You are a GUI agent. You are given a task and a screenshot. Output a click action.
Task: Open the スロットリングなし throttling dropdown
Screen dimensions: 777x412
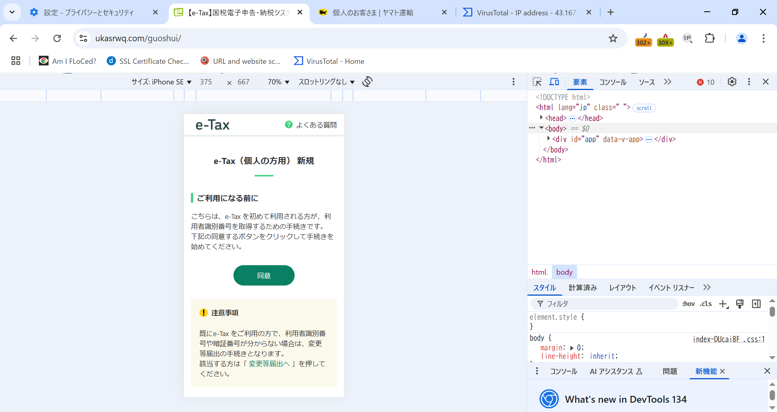pyautogui.click(x=327, y=82)
